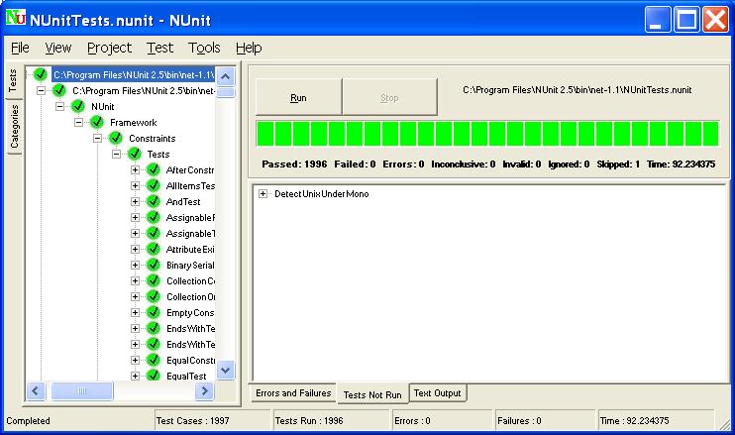Open the Project menu
Image resolution: width=735 pixels, height=435 pixels.
(x=109, y=48)
